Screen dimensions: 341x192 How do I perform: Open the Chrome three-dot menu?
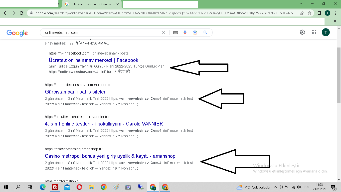pyautogui.click(x=336, y=13)
